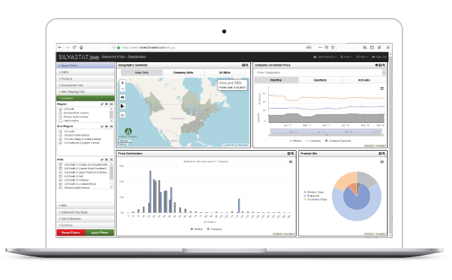Toggle the Latin America region checkbox

tap(61, 121)
